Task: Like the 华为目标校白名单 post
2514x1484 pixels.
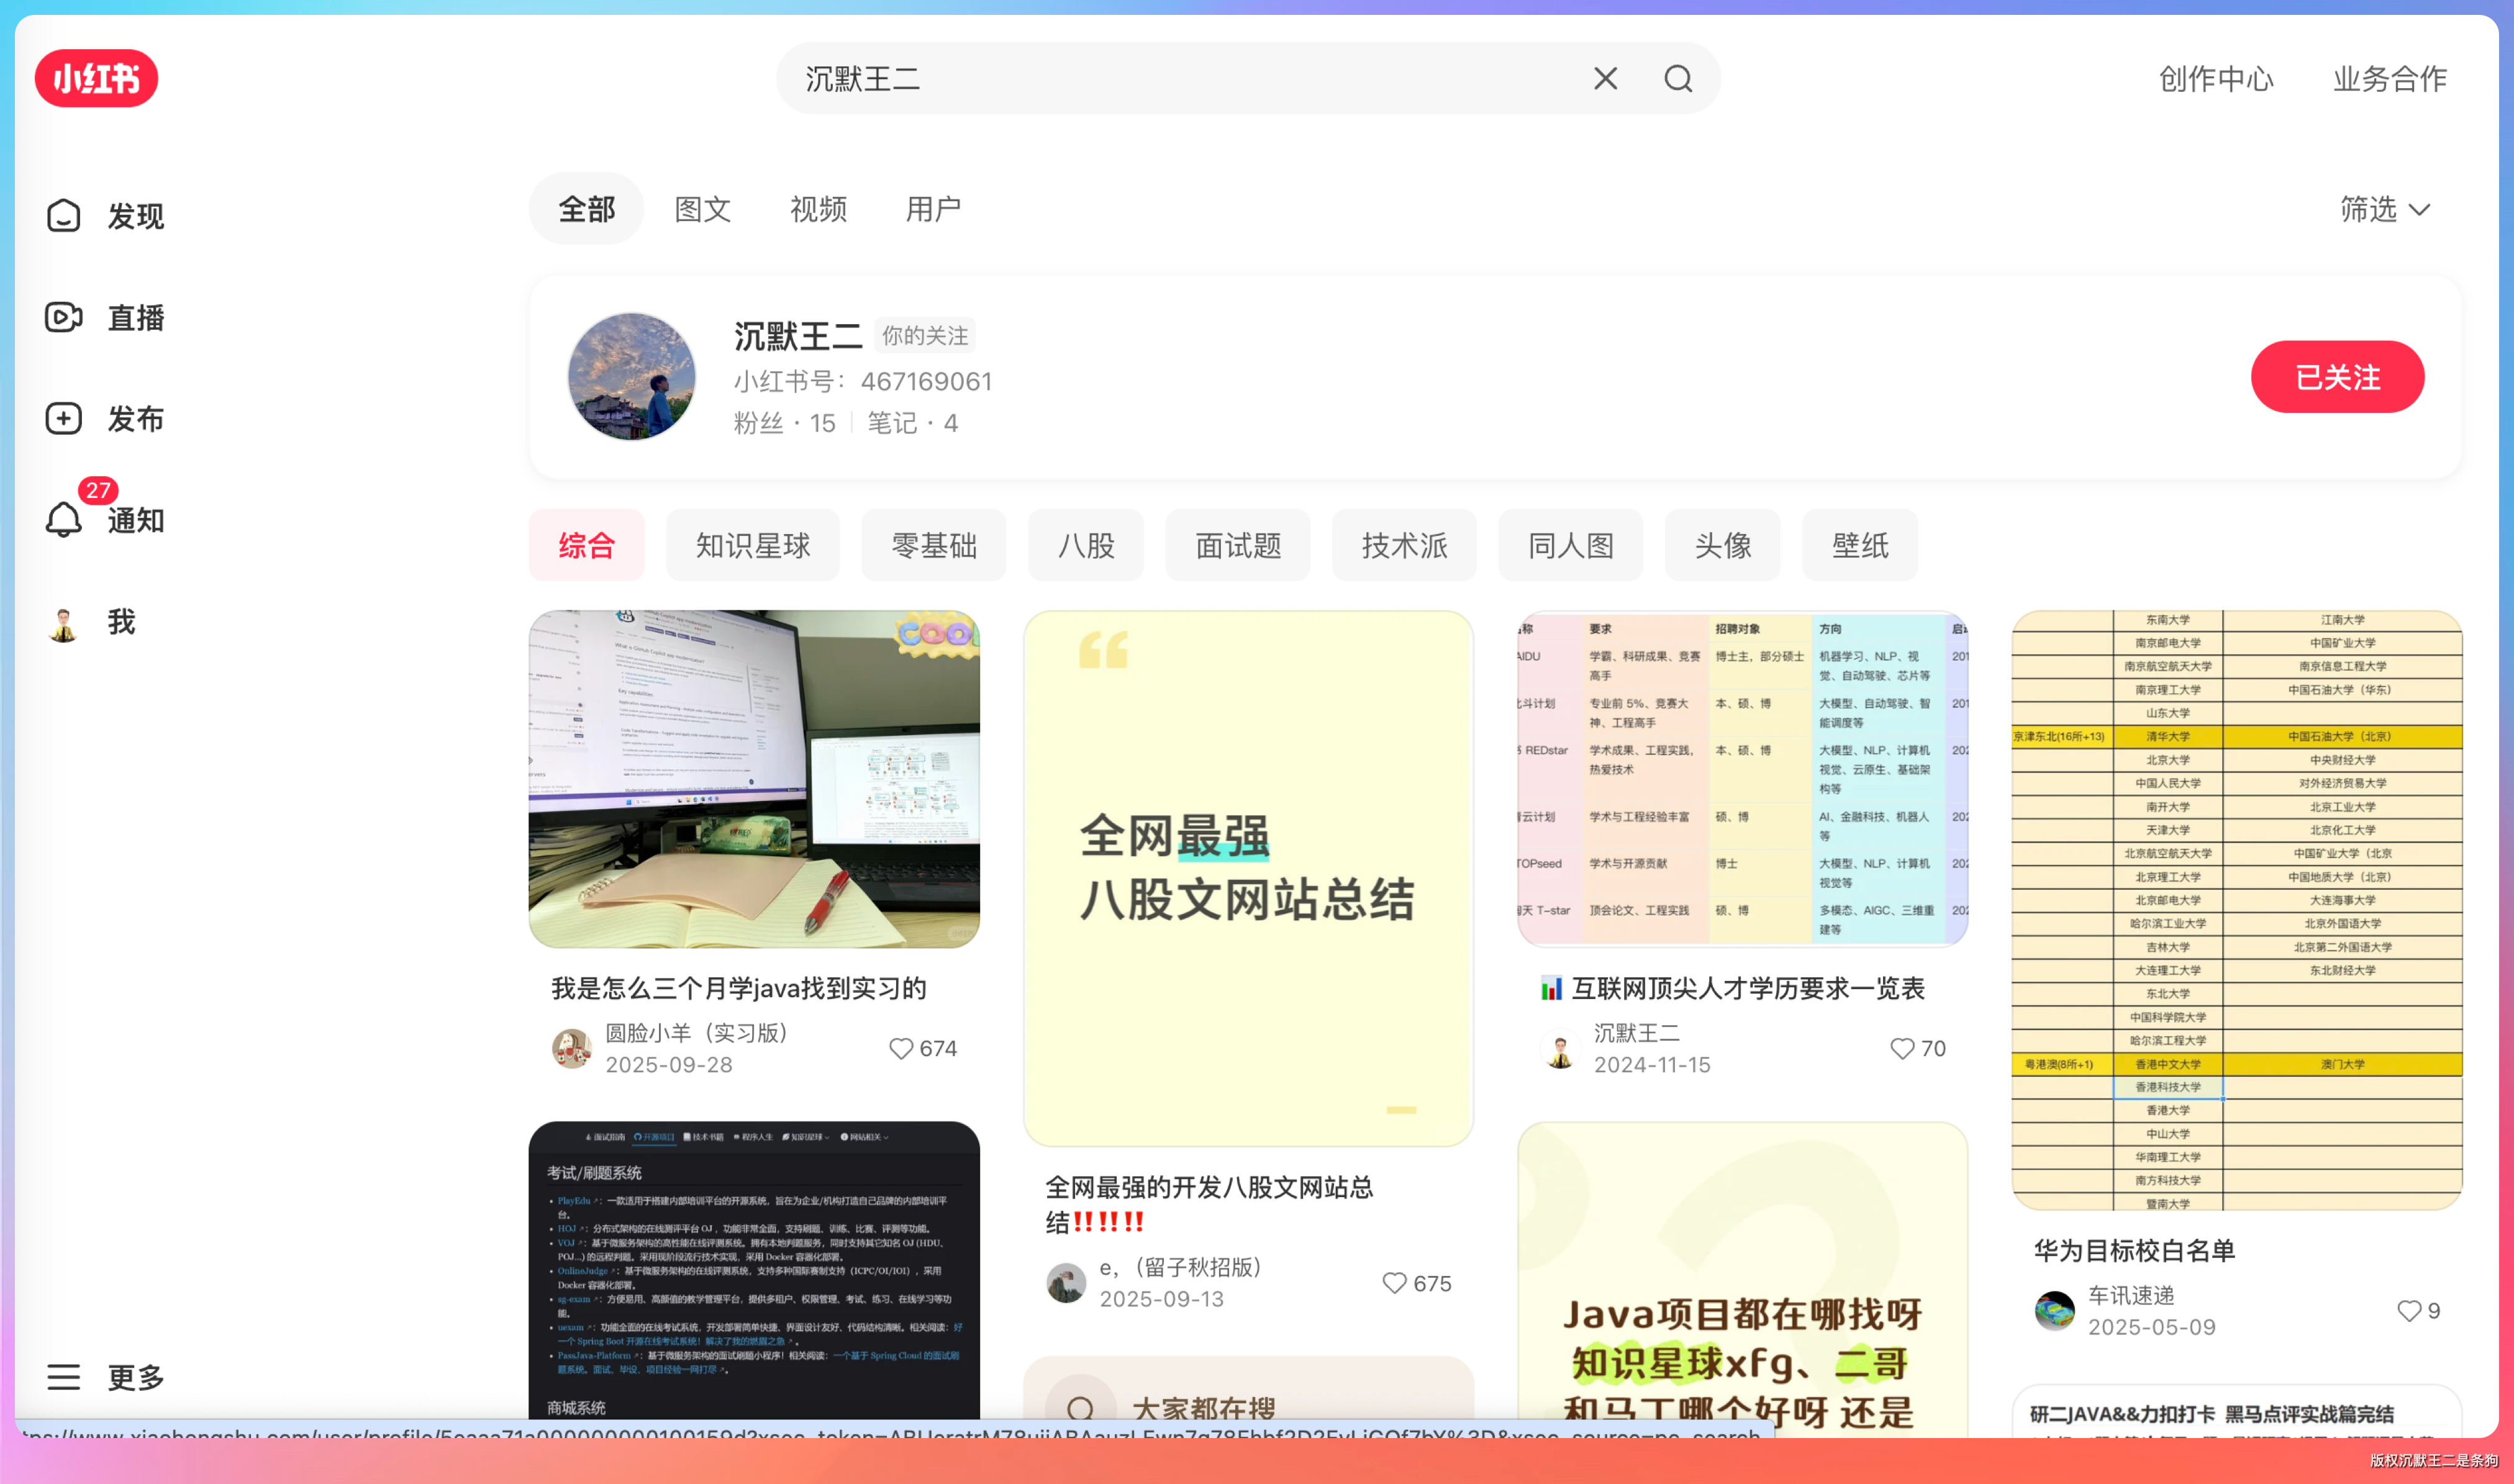Action: click(2409, 1311)
